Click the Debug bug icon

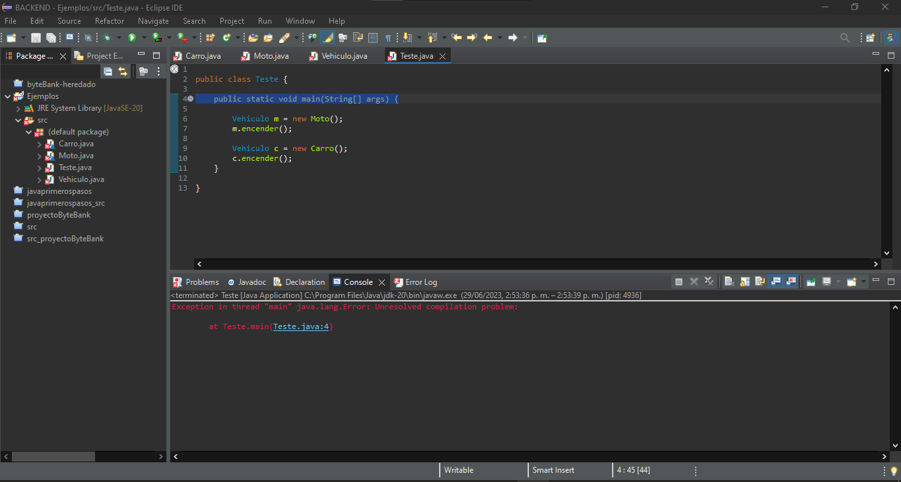click(x=107, y=38)
